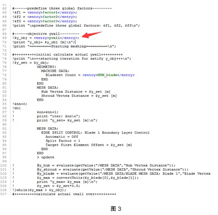The image size is (218, 215).
Task: Click the '$y_set = $y_set*0.5;' line
Action: (58, 186)
